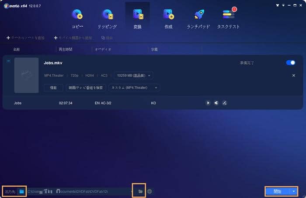Click the 名前 column header
The image size is (306, 198).
(x=17, y=49)
